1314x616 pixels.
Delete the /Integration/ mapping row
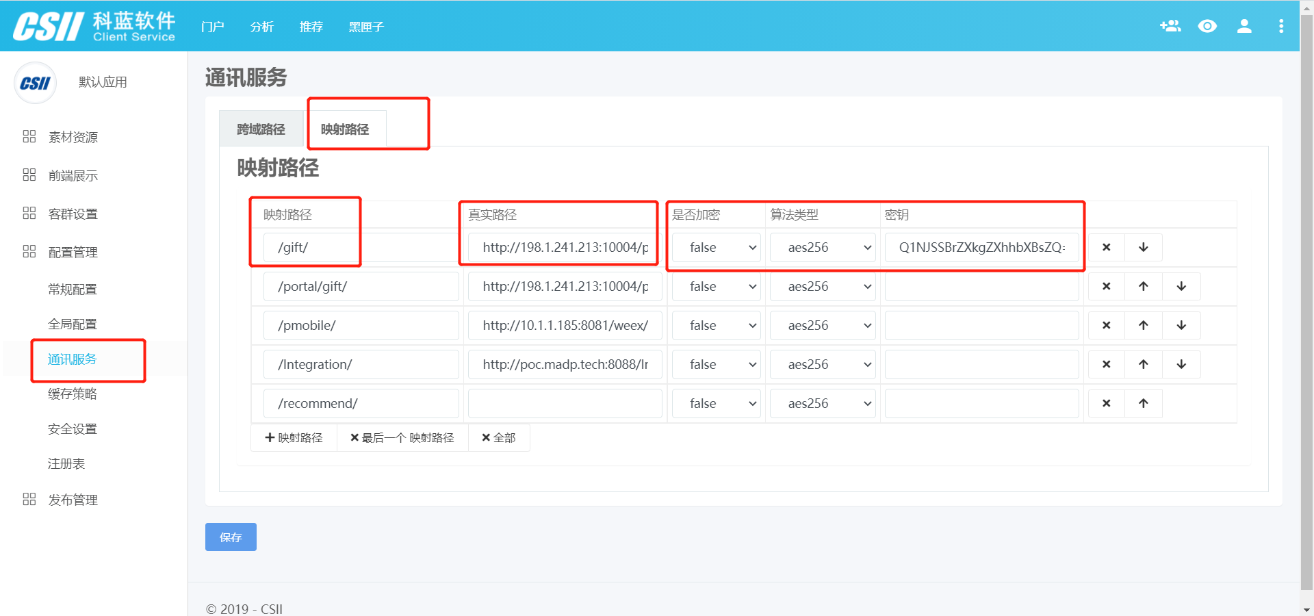click(1107, 364)
